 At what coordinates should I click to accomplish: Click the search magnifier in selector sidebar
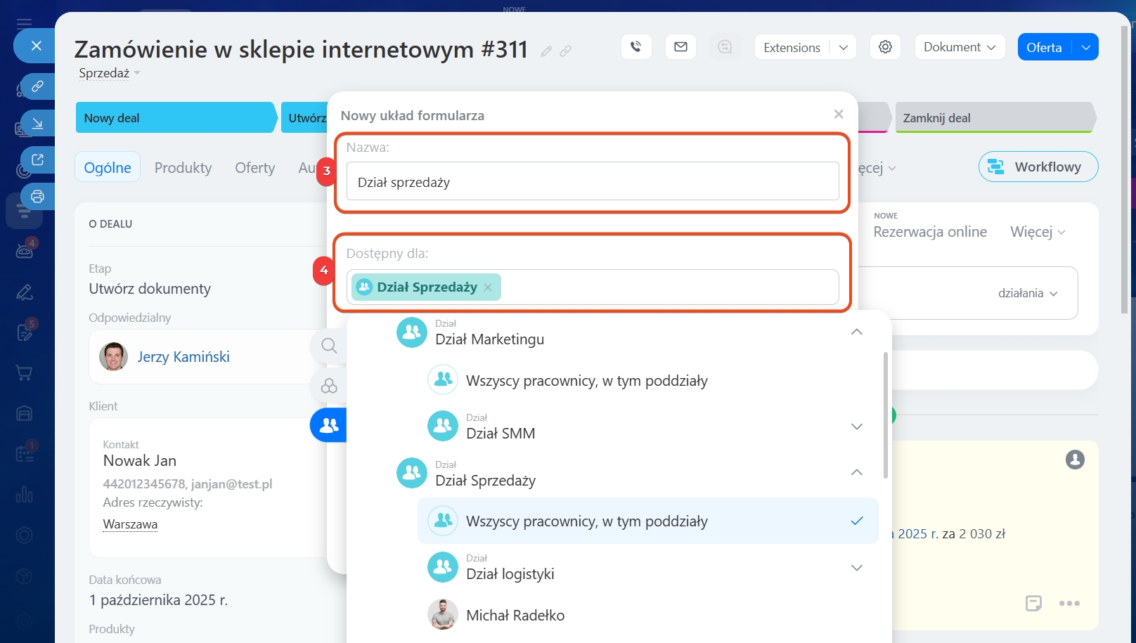coord(329,346)
